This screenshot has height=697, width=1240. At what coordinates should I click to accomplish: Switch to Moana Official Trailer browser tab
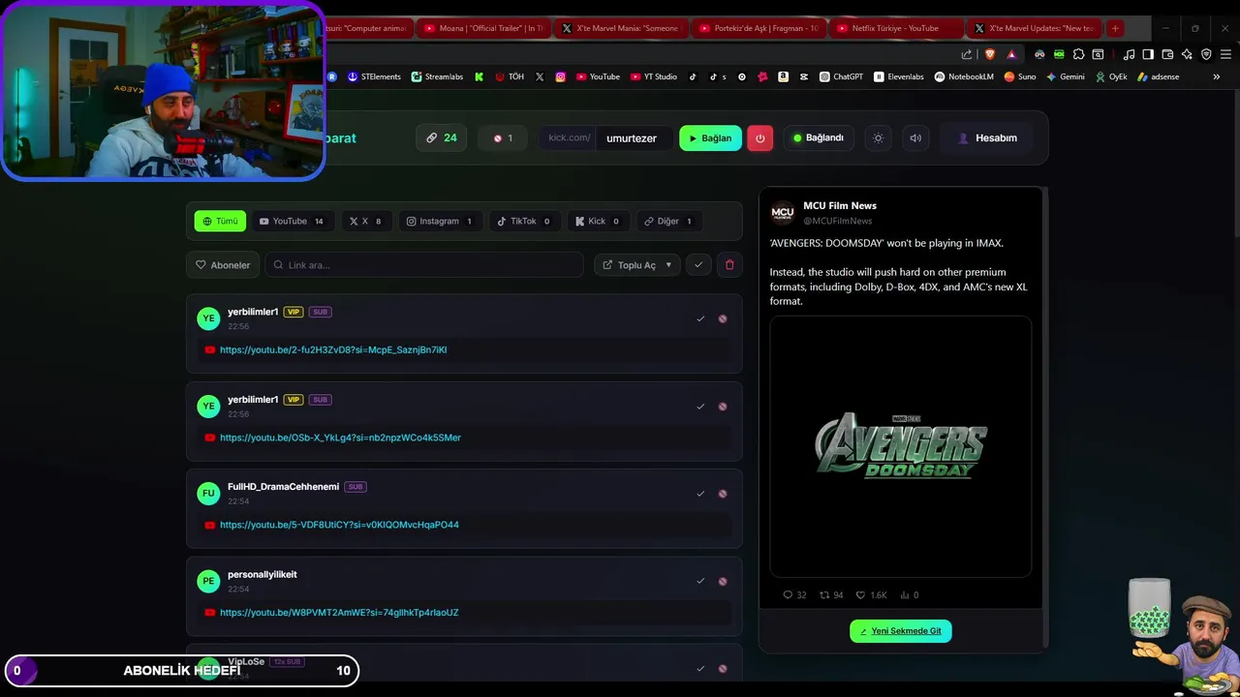point(484,28)
